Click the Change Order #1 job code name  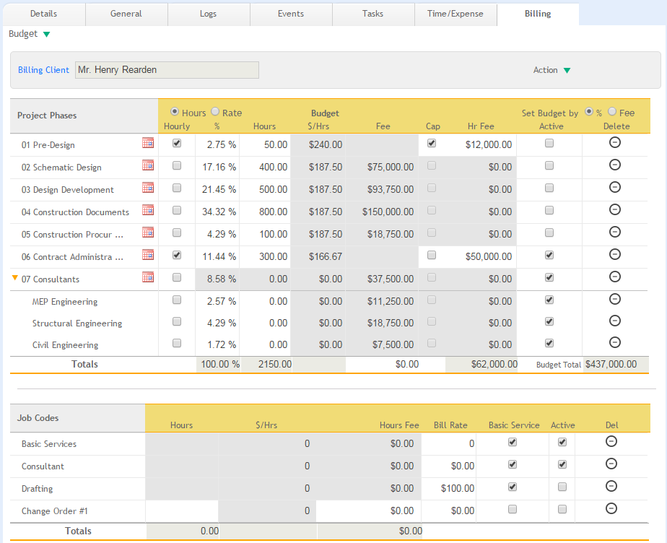[x=54, y=511]
